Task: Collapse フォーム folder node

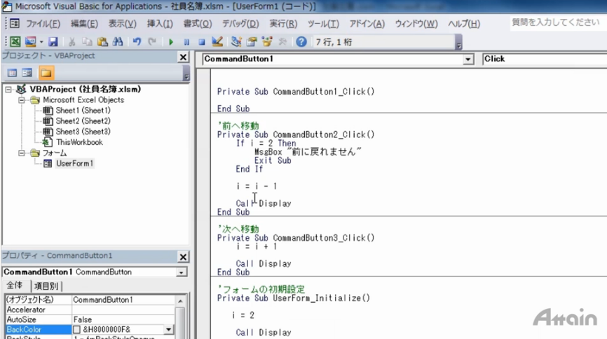Action: click(x=22, y=153)
